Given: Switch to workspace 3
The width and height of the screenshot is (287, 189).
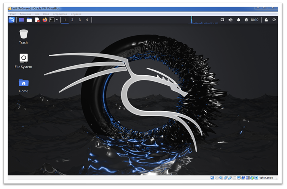Looking at the screenshot, I should coord(80,20).
